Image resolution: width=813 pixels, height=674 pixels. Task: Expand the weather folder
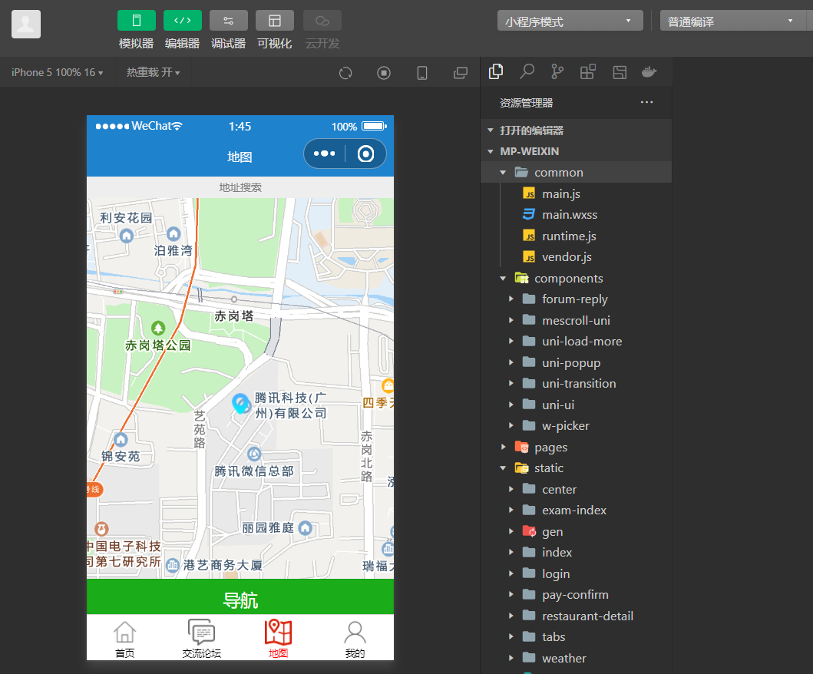577,658
